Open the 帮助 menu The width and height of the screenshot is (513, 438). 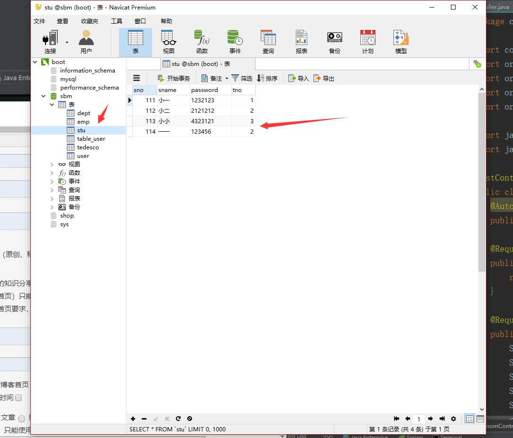(x=166, y=21)
